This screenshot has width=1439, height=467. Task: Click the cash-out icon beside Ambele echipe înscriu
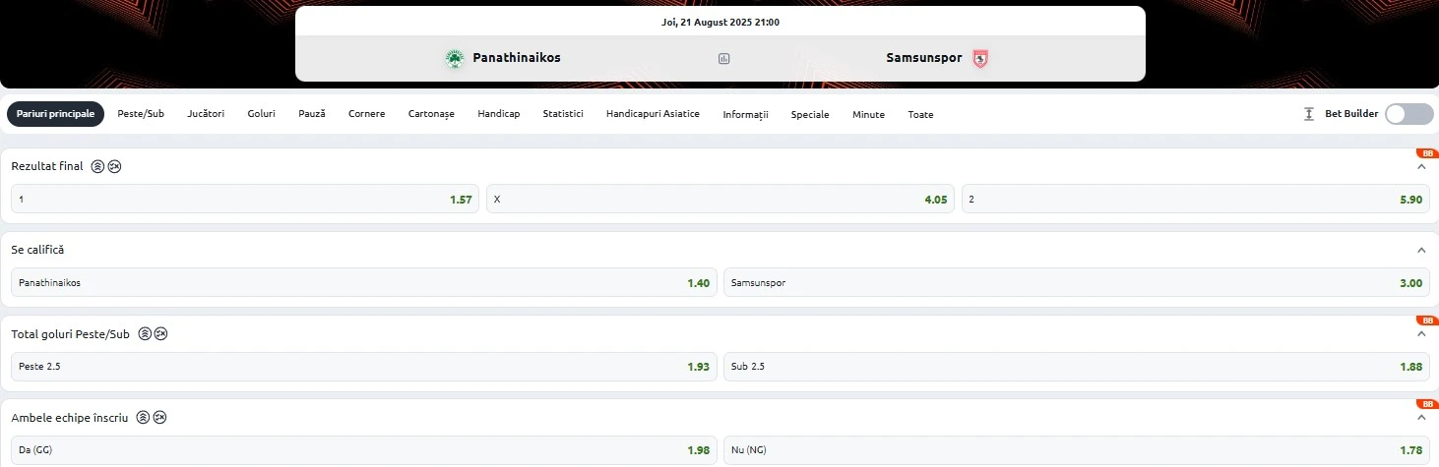coord(159,418)
